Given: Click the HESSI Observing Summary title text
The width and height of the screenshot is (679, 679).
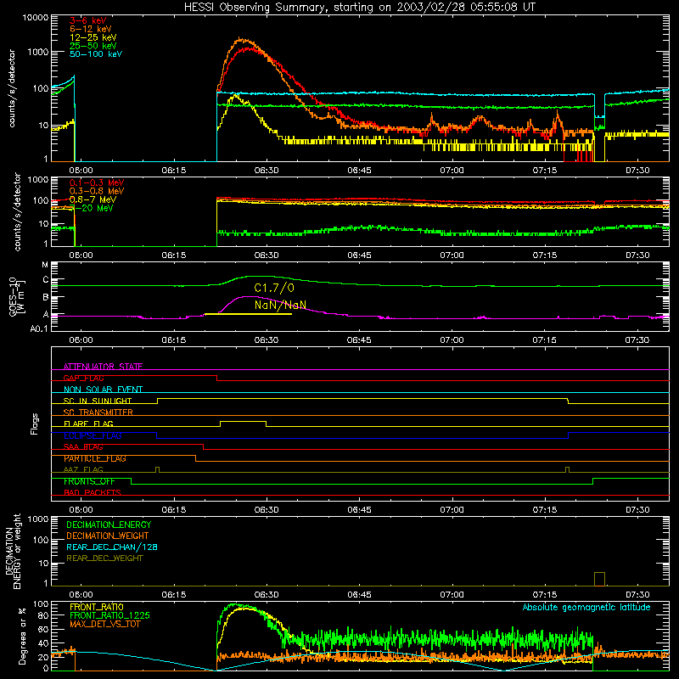Looking at the screenshot, I should pos(360,7).
